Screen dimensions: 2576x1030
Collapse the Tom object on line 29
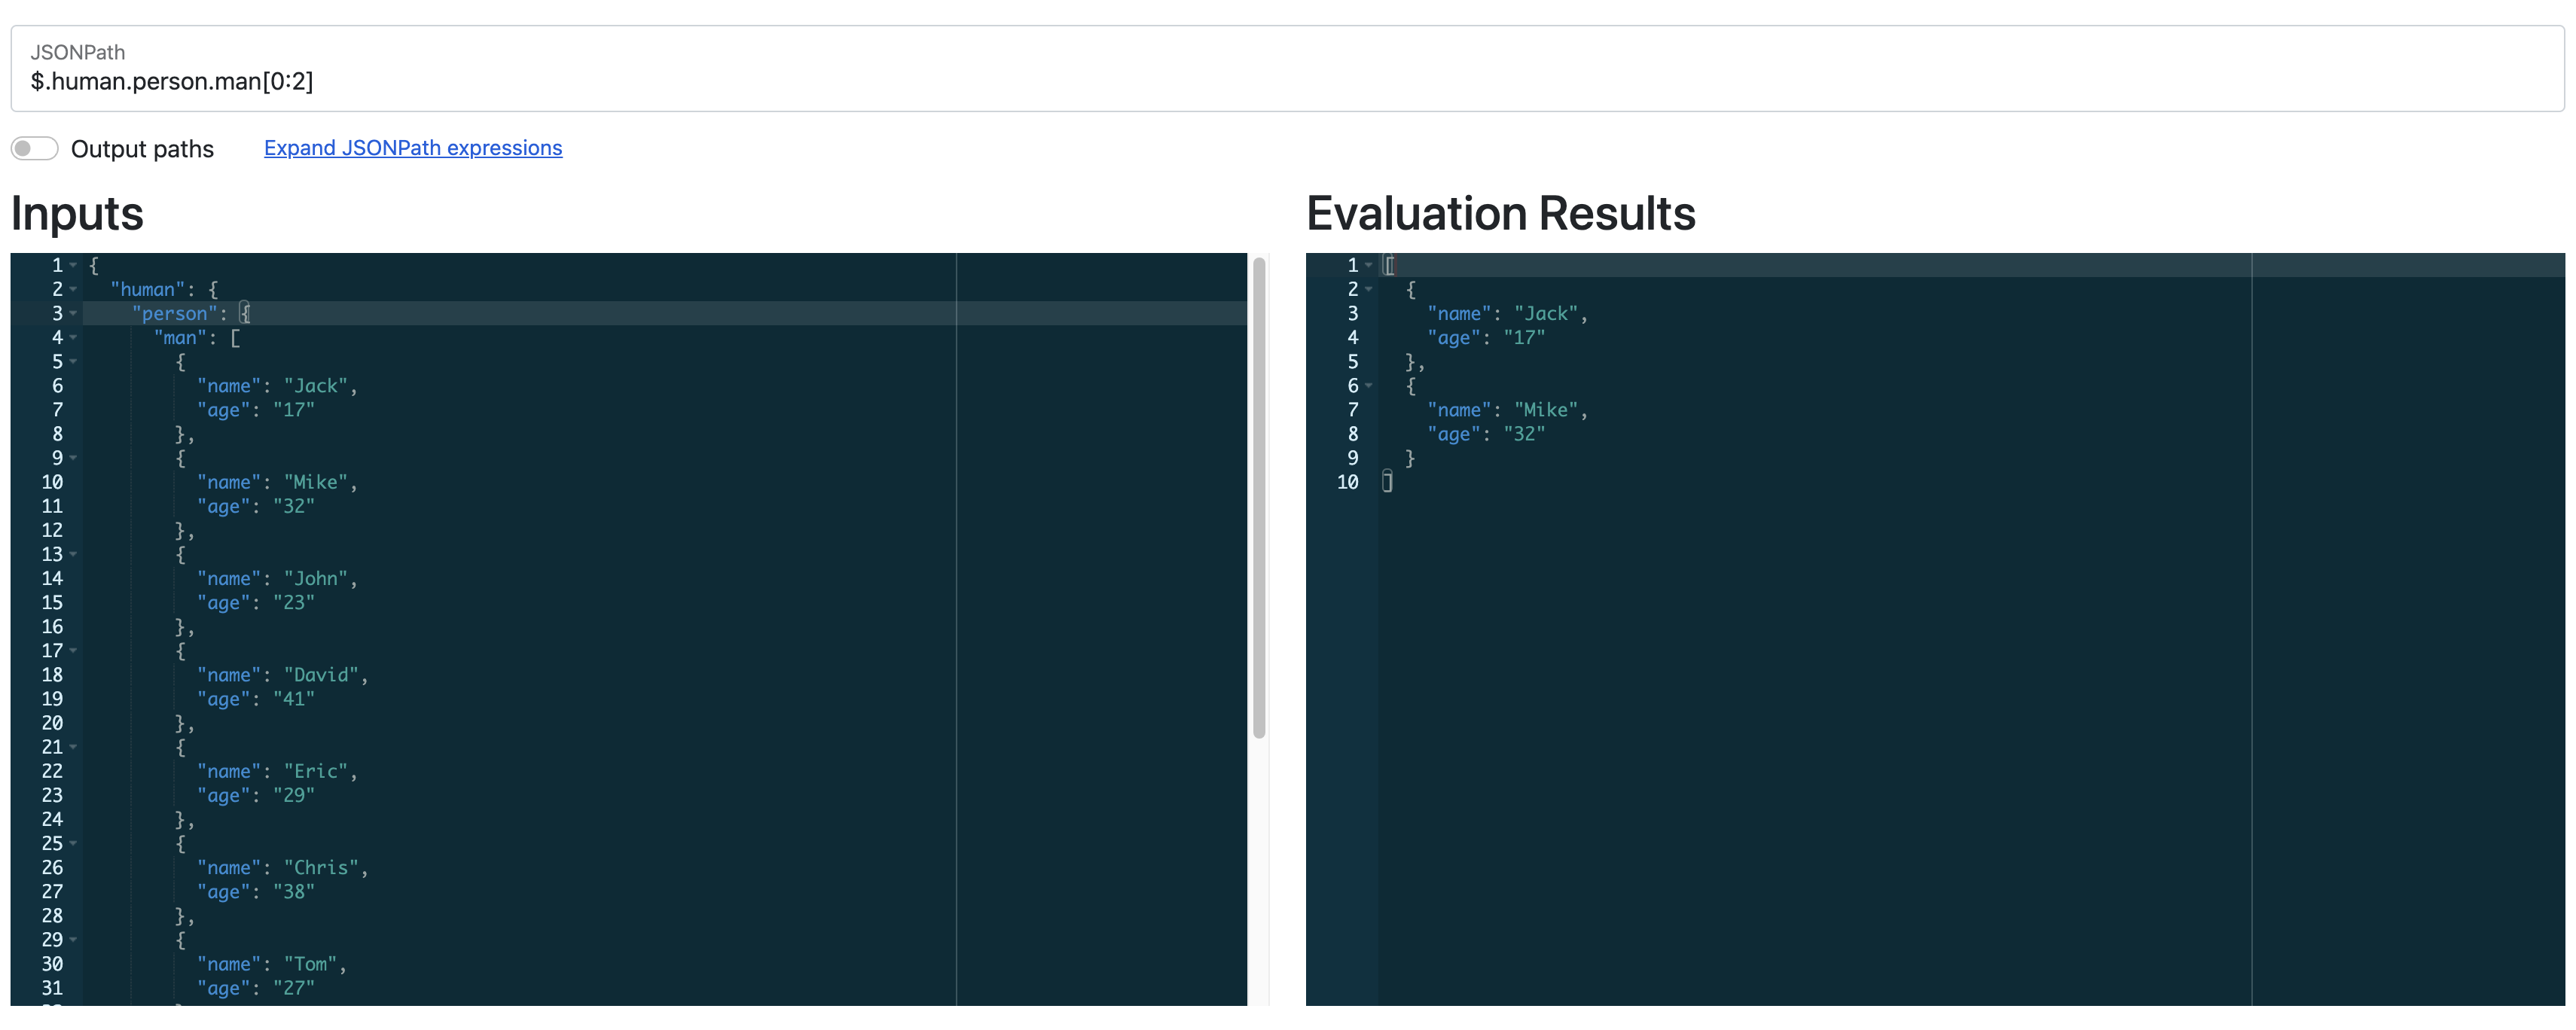coord(74,940)
